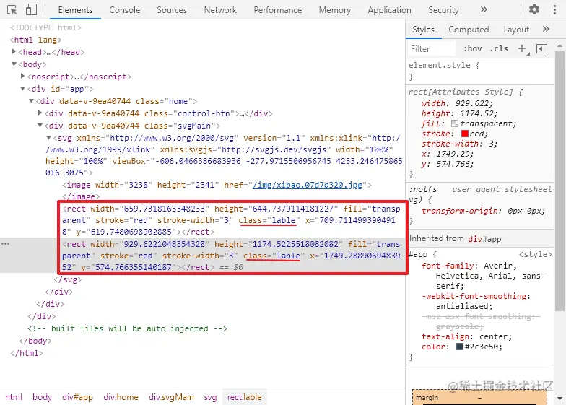
Task: Select the html lang row
Action: tap(36, 40)
